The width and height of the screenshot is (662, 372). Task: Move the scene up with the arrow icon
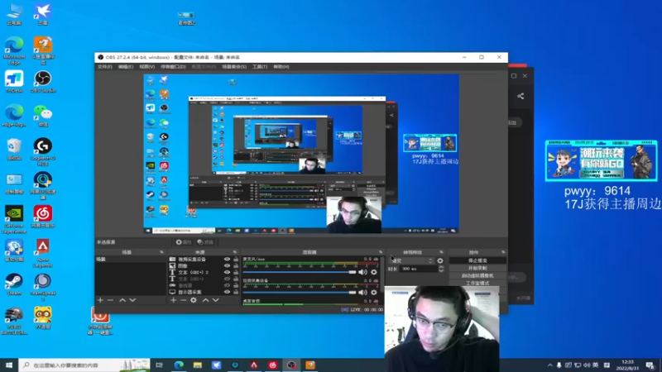(x=122, y=300)
